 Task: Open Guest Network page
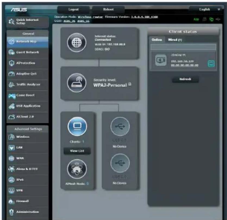27,52
